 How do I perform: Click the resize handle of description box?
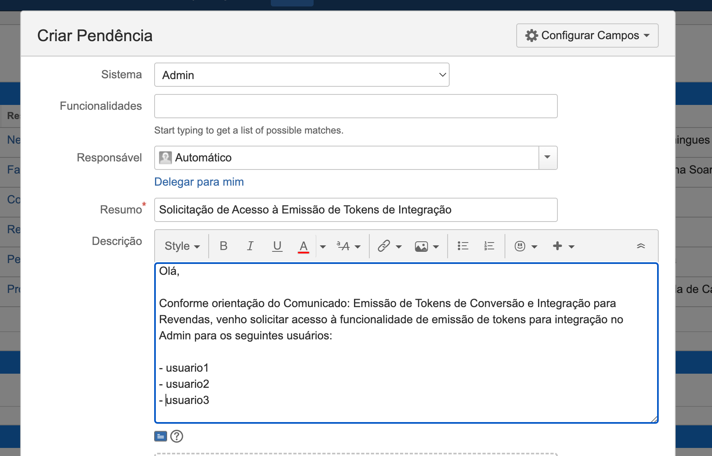tap(654, 419)
